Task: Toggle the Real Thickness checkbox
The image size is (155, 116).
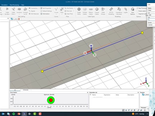Action: 137,8
